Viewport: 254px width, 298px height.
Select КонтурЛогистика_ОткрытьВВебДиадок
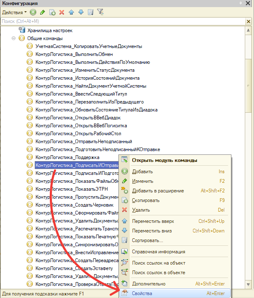pos(78,118)
